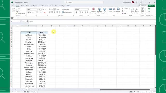Toggle Underline formatting
Viewport: 166px width, 93px height.
(x=33, y=12)
